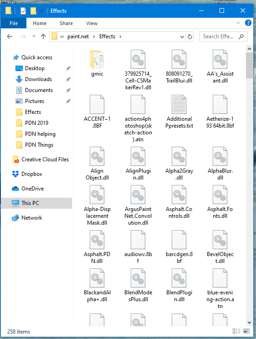Open Creative Cloud Files in navigation pane
Image resolution: width=256 pixels, height=339 pixels.
click(45, 159)
